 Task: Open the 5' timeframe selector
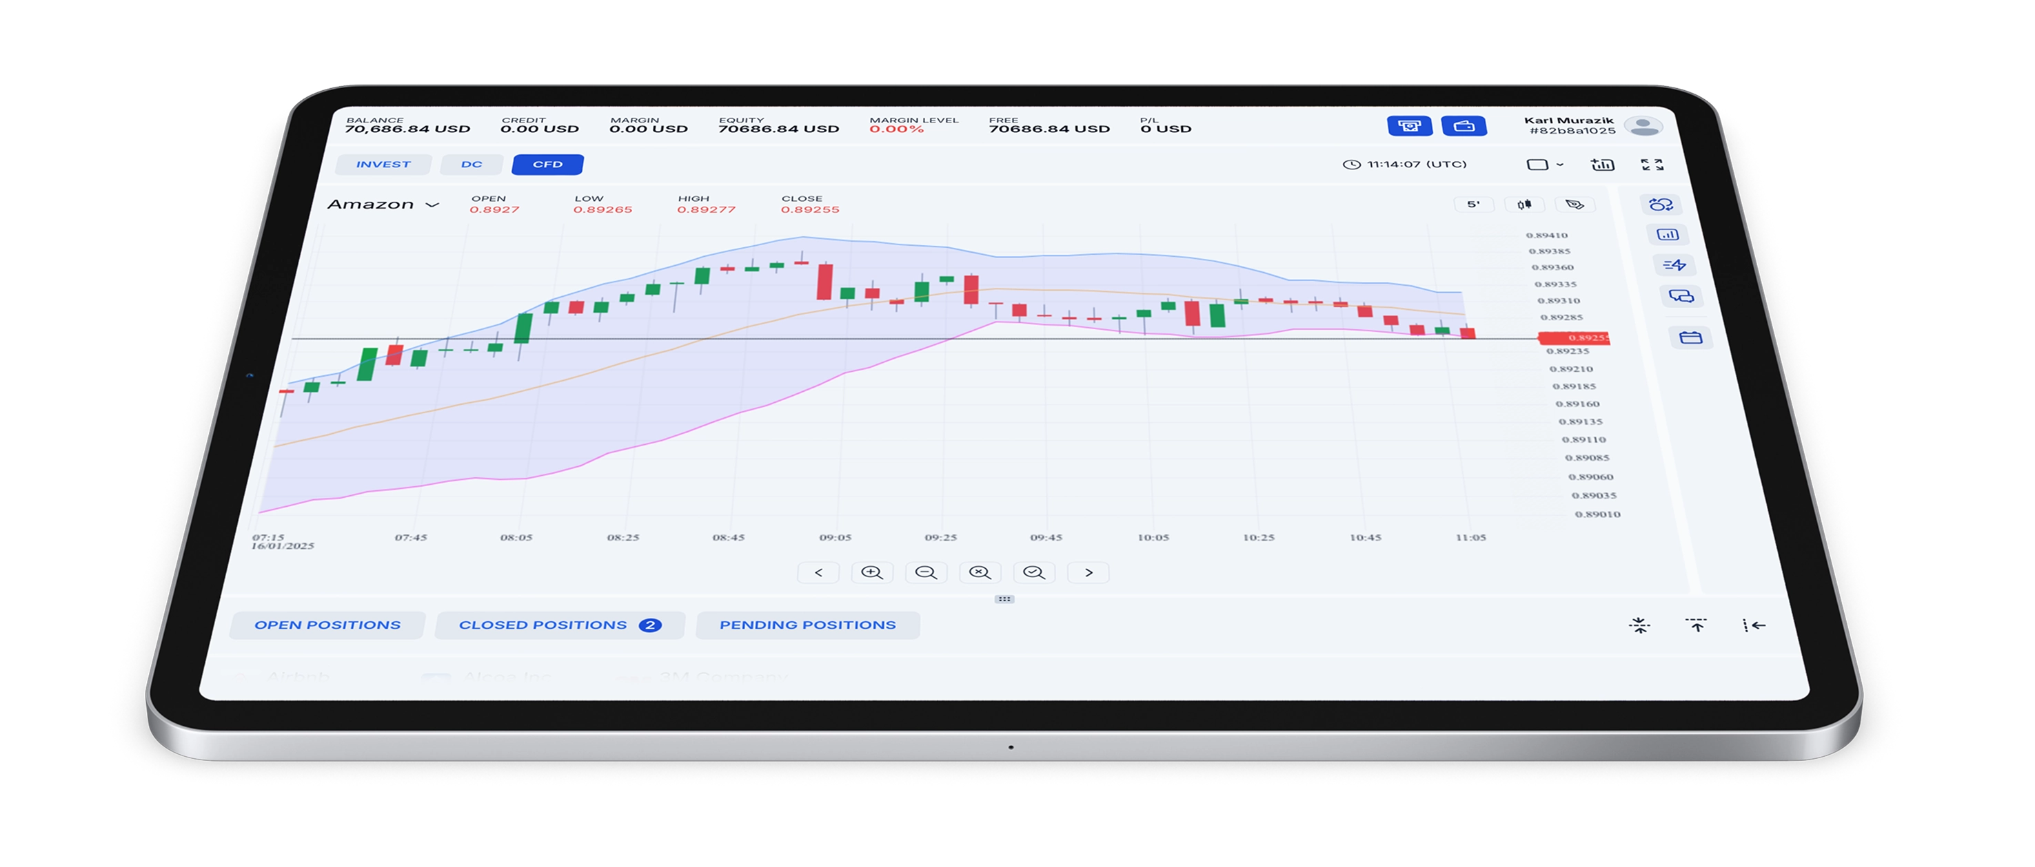1473,205
